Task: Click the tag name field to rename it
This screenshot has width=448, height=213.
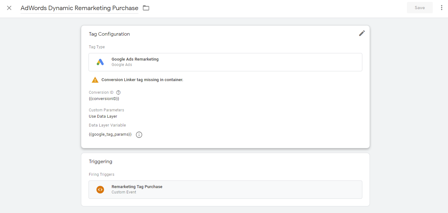Action: tap(79, 8)
